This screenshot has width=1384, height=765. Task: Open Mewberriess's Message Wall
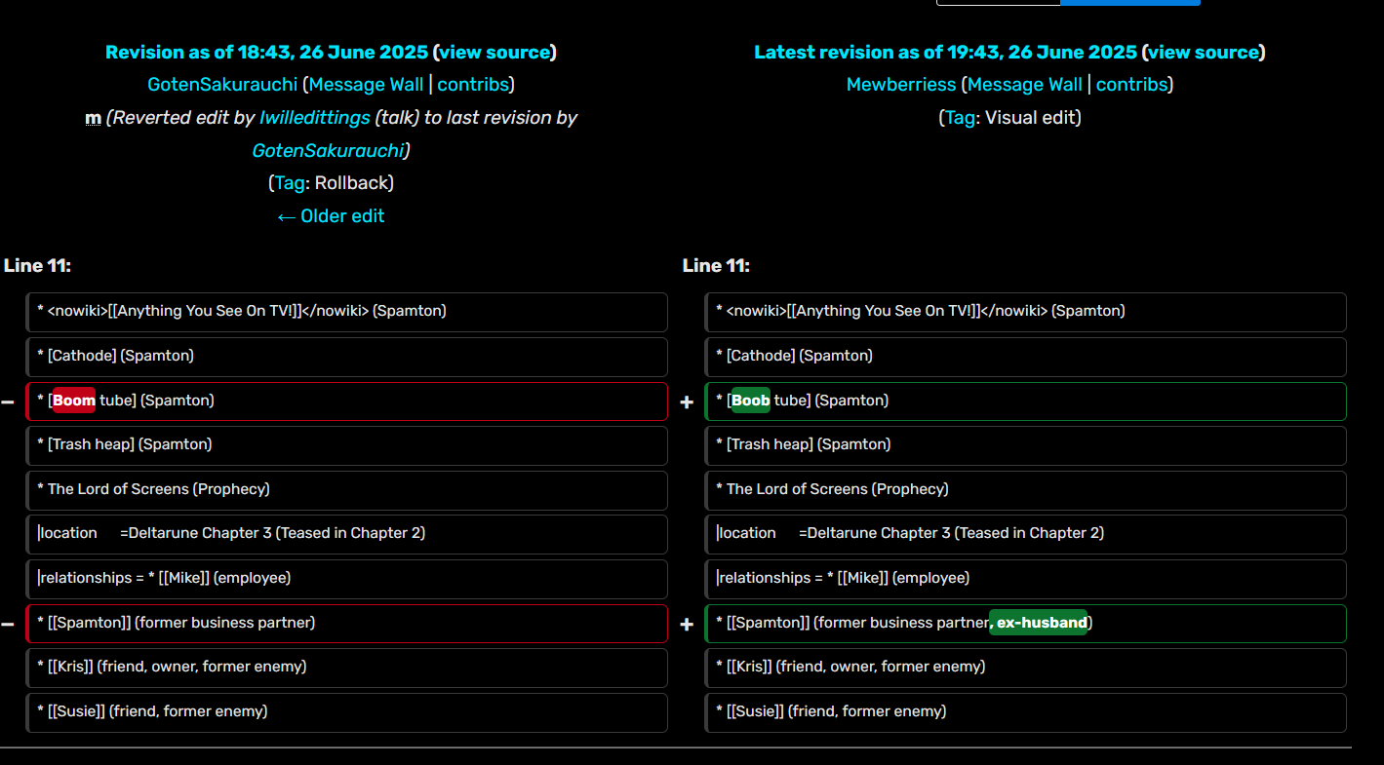point(1024,85)
